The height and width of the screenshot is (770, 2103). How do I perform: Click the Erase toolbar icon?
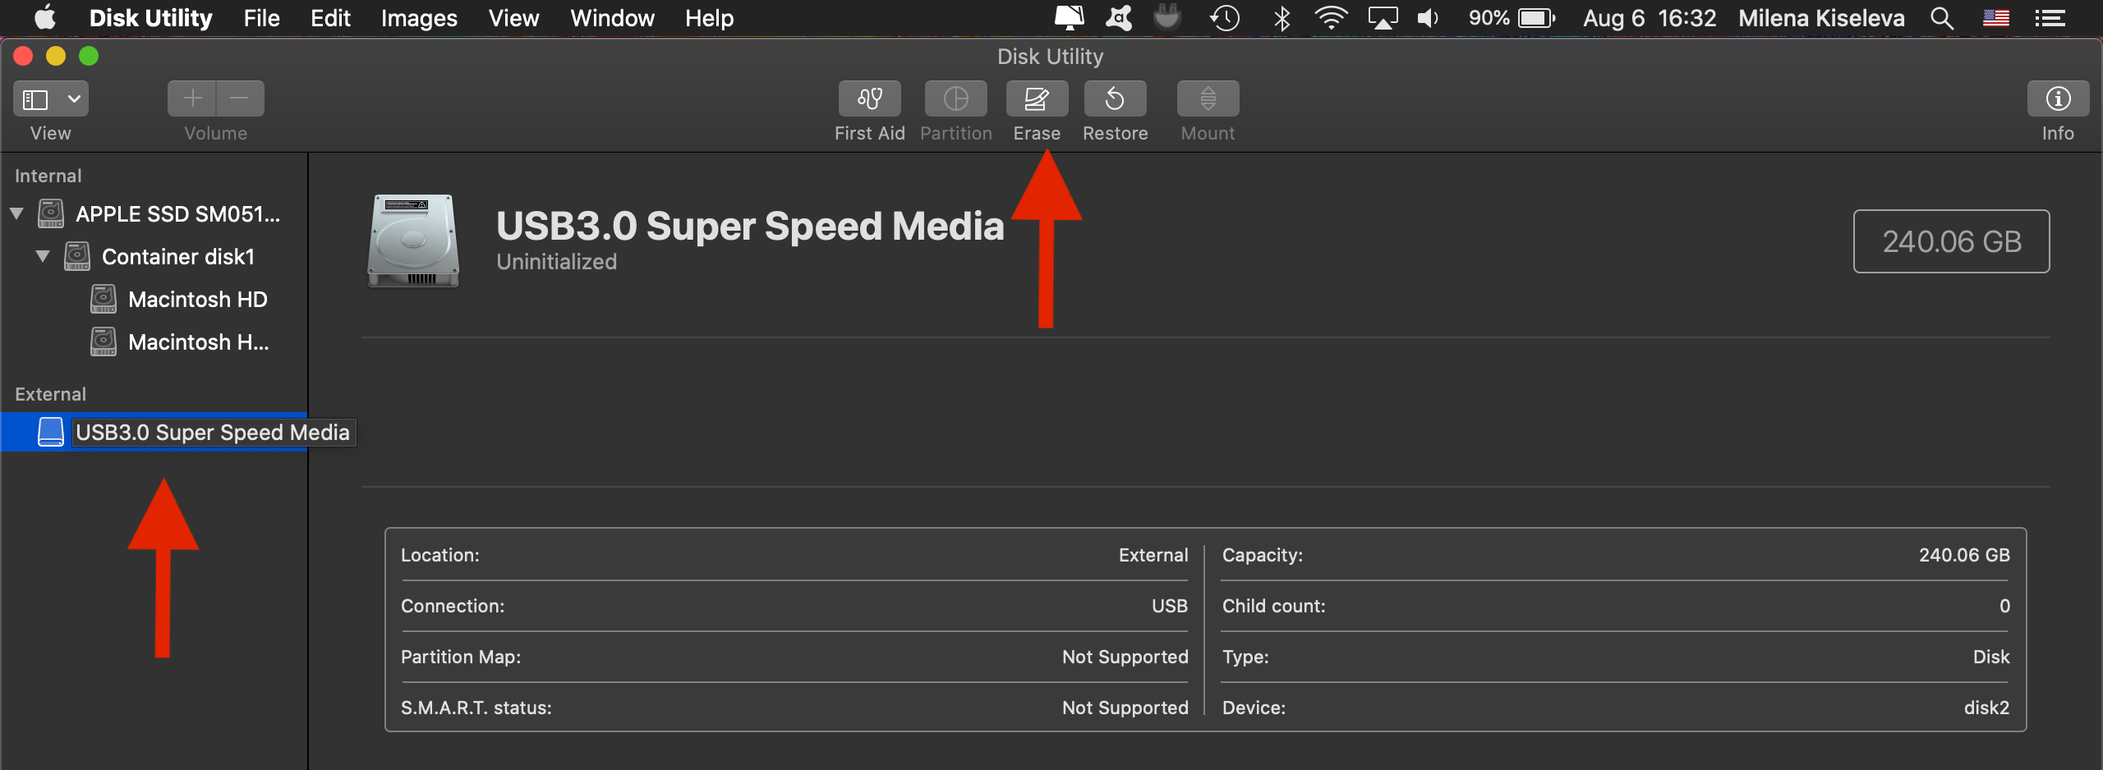[1037, 99]
